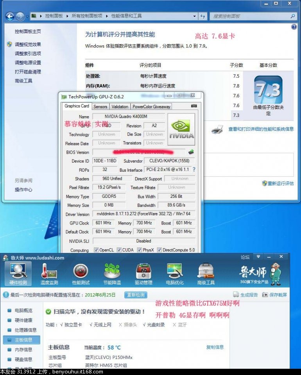The image size is (301, 375).
Task: Click 高级工具 in the Control Panel pane
Action: coord(23,81)
